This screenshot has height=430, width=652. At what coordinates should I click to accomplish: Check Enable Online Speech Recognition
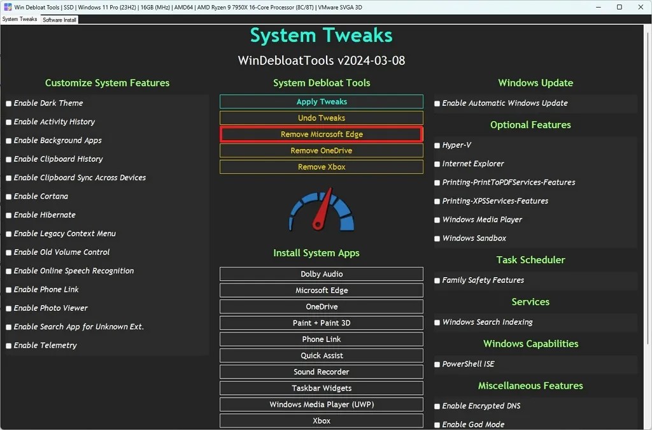9,271
